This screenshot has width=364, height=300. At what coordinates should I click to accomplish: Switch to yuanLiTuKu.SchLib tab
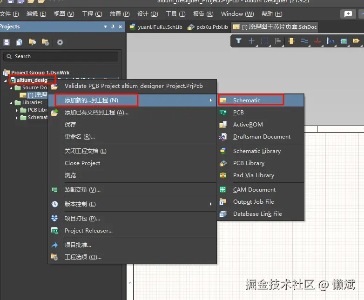[156, 27]
